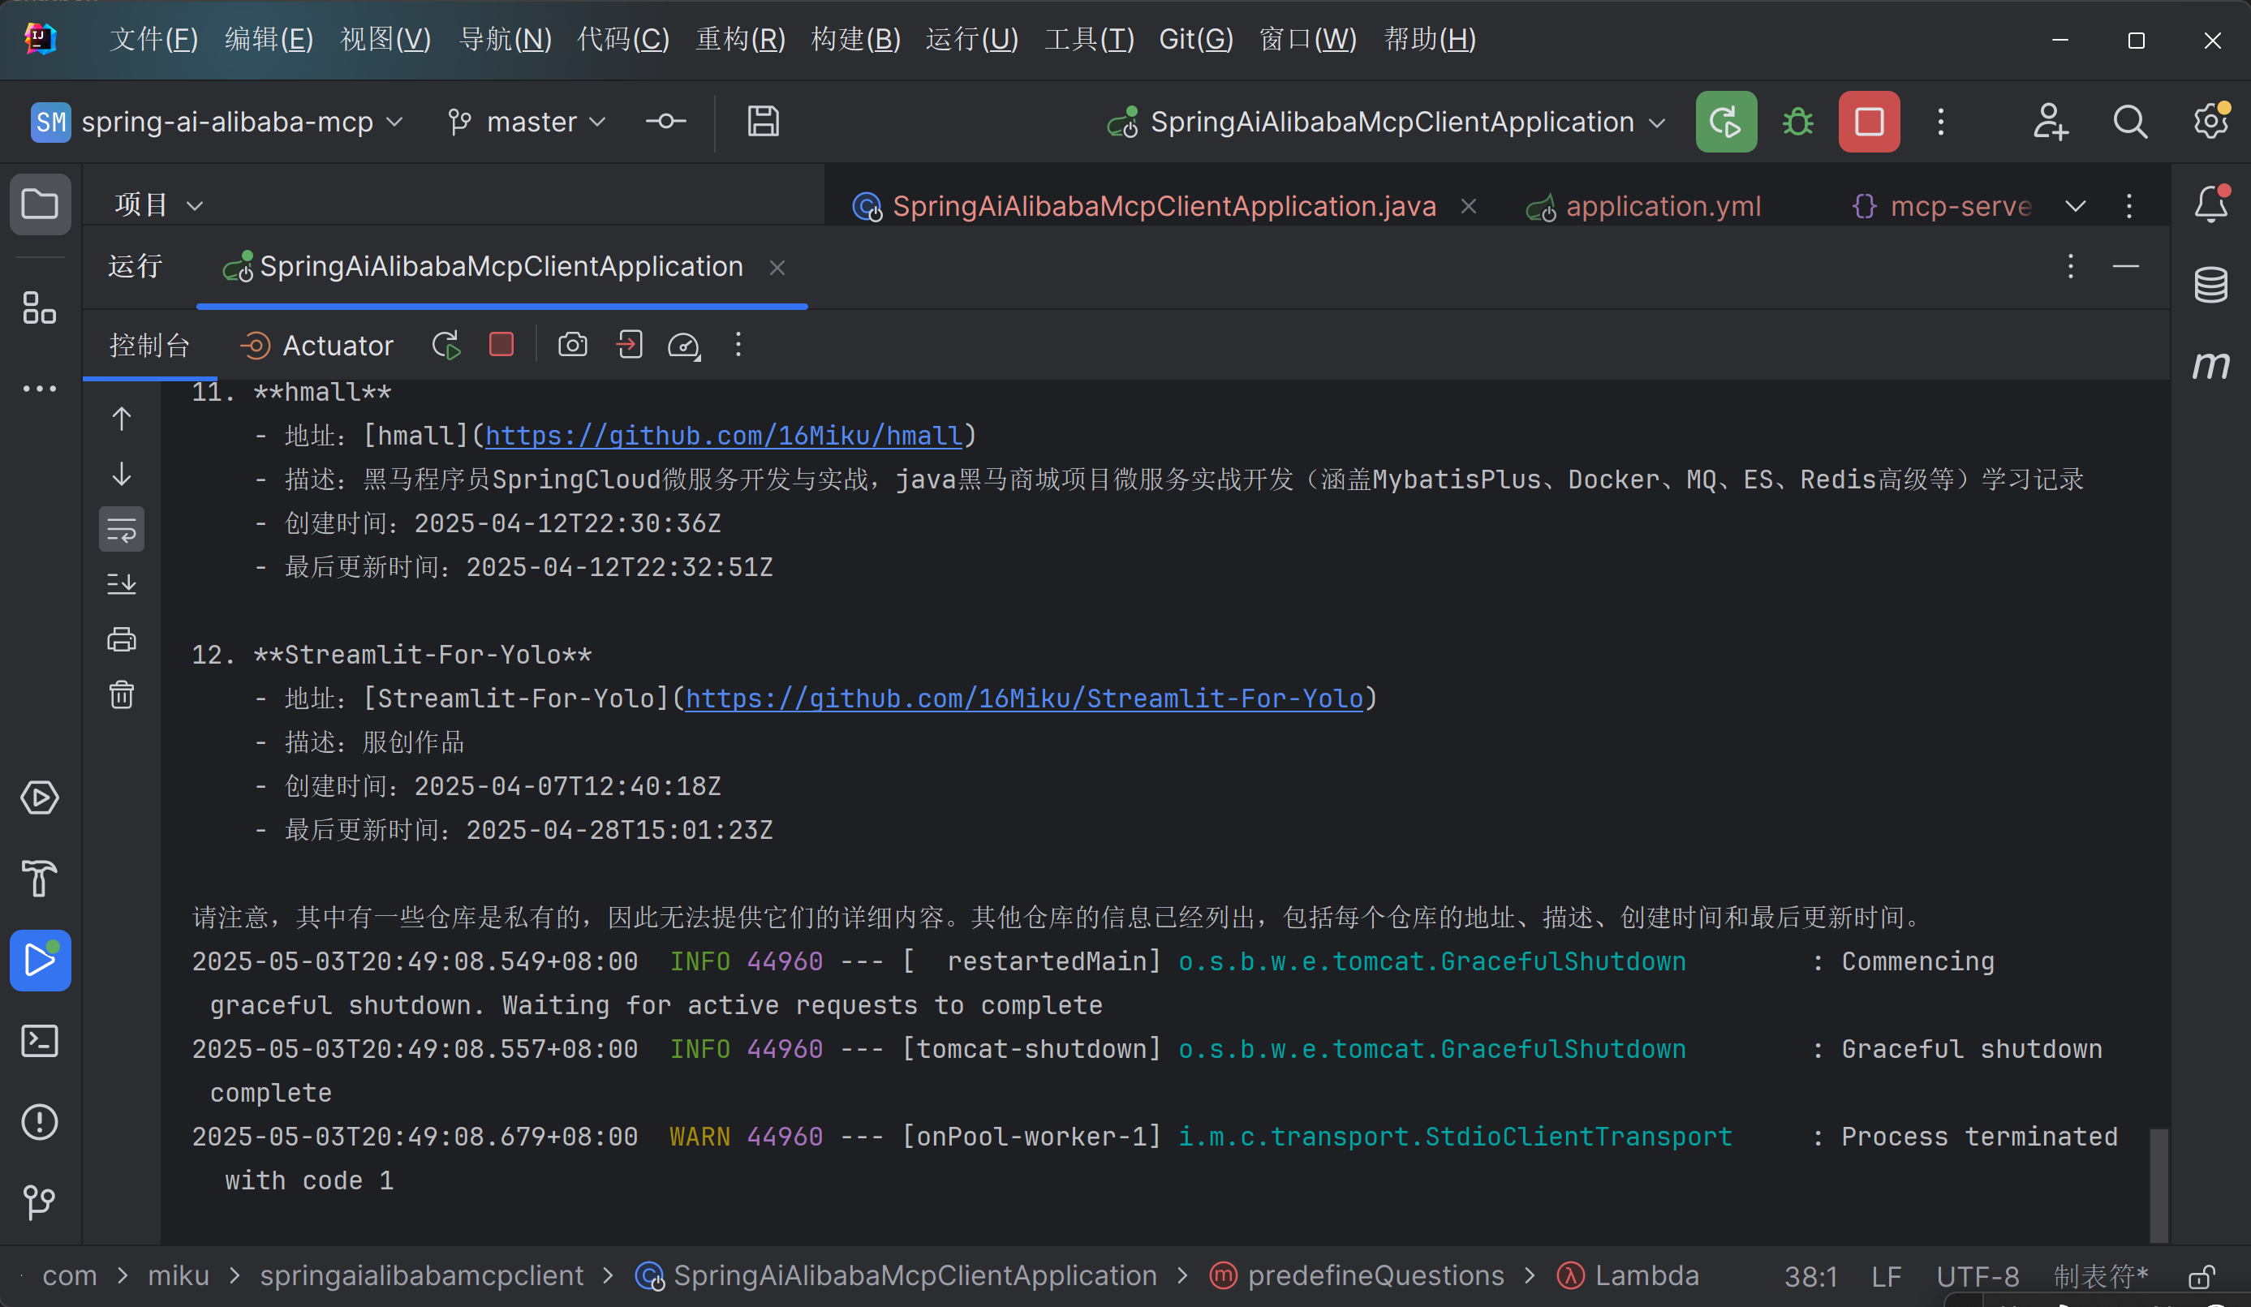This screenshot has width=2251, height=1307.
Task: Open the Terminal tool window
Action: tap(39, 1041)
